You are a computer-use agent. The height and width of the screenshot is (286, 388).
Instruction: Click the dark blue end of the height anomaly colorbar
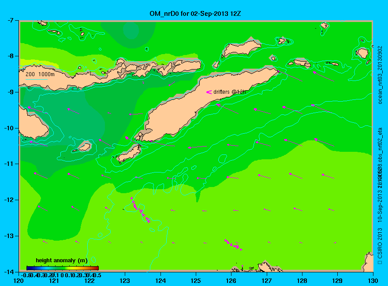click(x=29, y=268)
